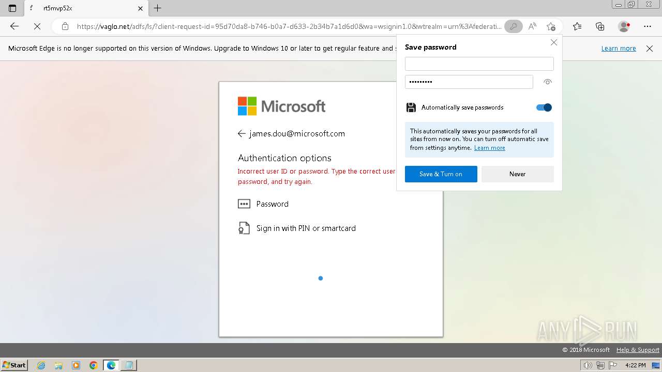The height and width of the screenshot is (372, 662).
Task: Click the smartcard certificate icon
Action: point(244,228)
